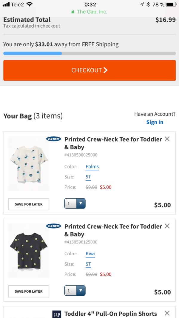Open the Palms tee product thumbnail
Viewport: 179px width, 318px height.
pyautogui.click(x=29, y=163)
